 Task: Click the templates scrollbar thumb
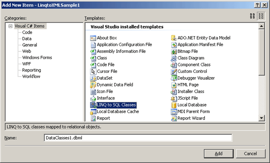[x=261, y=52]
